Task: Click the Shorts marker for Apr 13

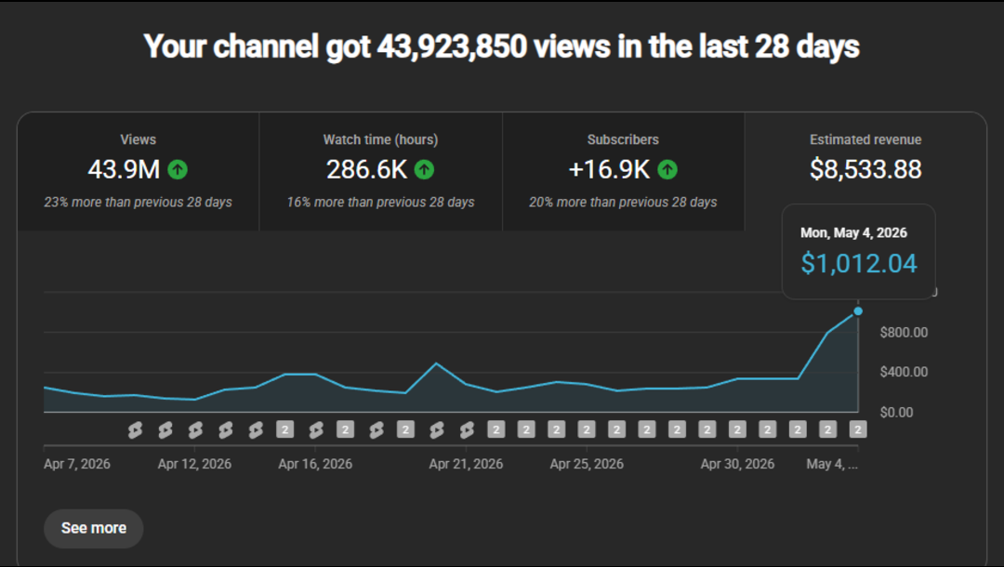Action: (225, 429)
